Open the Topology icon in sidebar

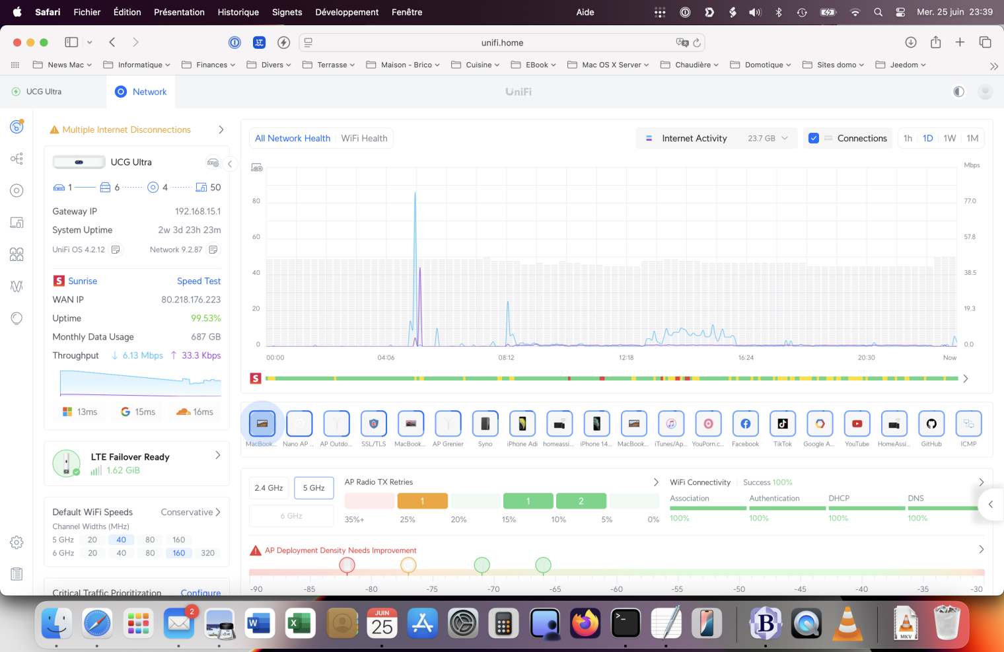pyautogui.click(x=17, y=159)
